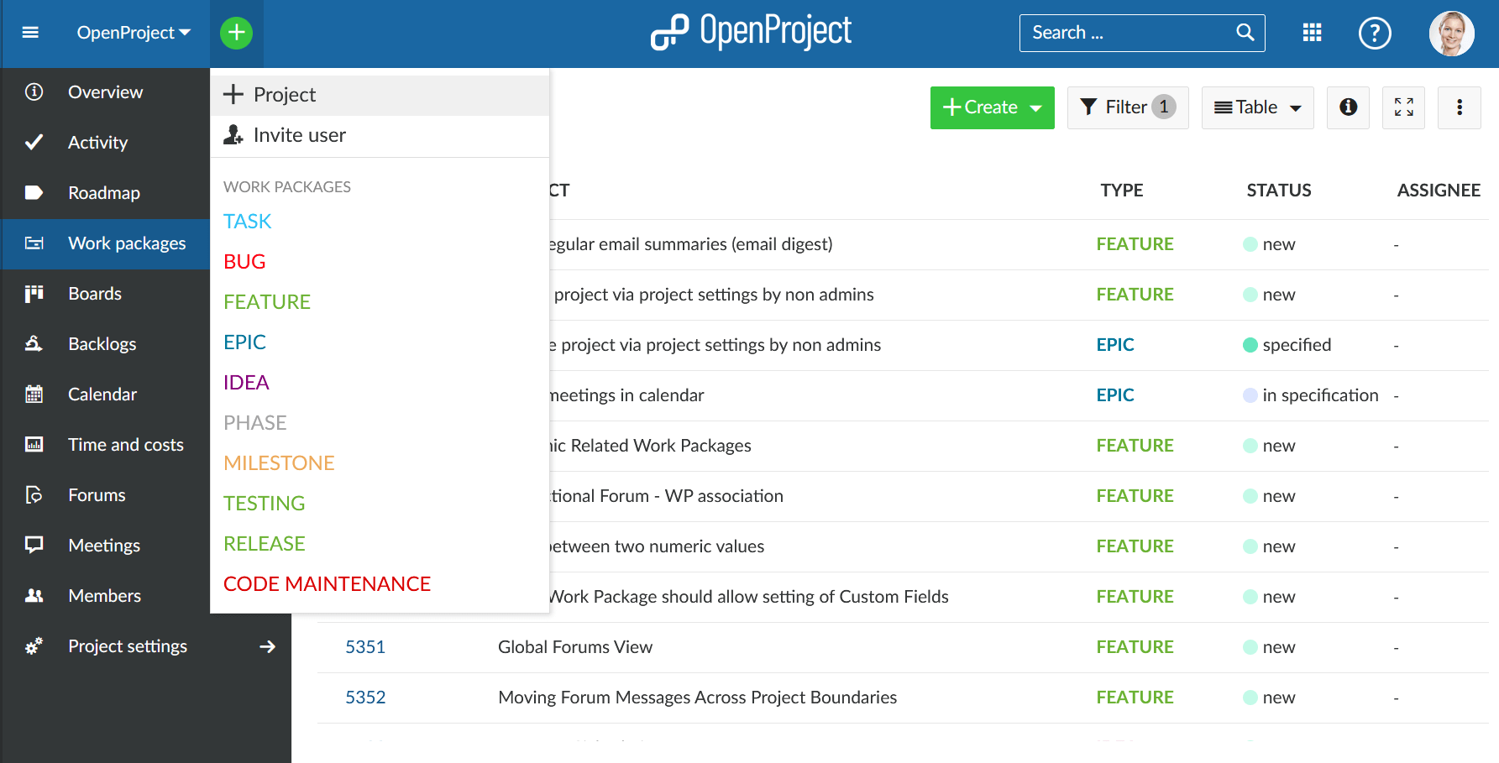Open Calendar in the sidebar

pos(102,395)
